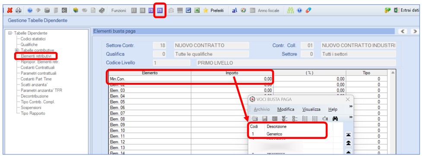Click the Euro symbol toolbar icon
Image resolution: width=423 pixels, height=156 pixels.
pos(64,10)
